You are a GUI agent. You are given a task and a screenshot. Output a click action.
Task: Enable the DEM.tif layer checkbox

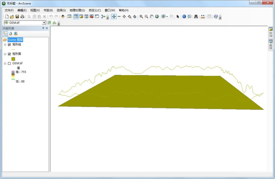9,63
